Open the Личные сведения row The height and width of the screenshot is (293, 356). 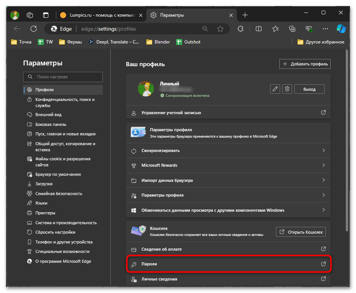coord(228,279)
